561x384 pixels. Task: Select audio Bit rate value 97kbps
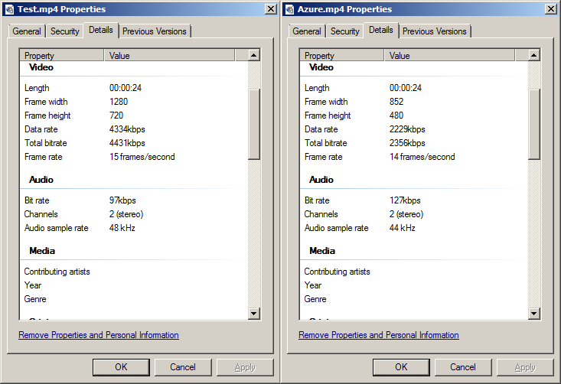click(x=122, y=200)
